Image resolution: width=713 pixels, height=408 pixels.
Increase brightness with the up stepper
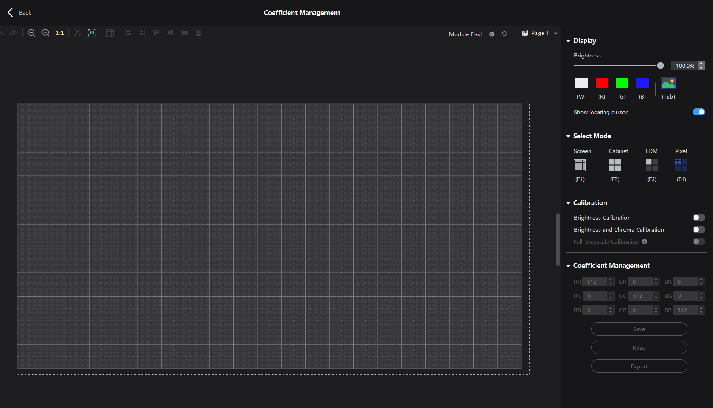point(701,63)
